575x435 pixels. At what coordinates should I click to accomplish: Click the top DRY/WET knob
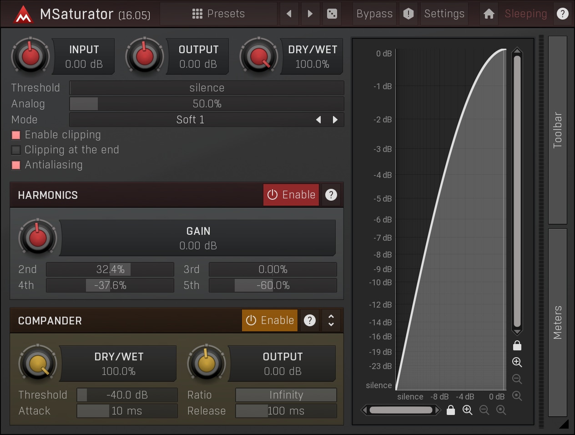coord(258,56)
